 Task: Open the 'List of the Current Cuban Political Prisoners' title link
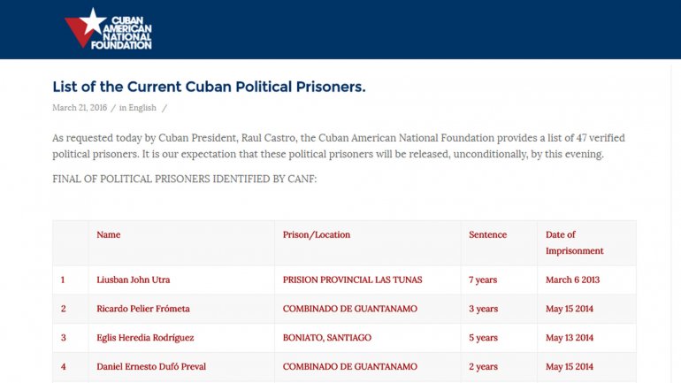click(209, 87)
